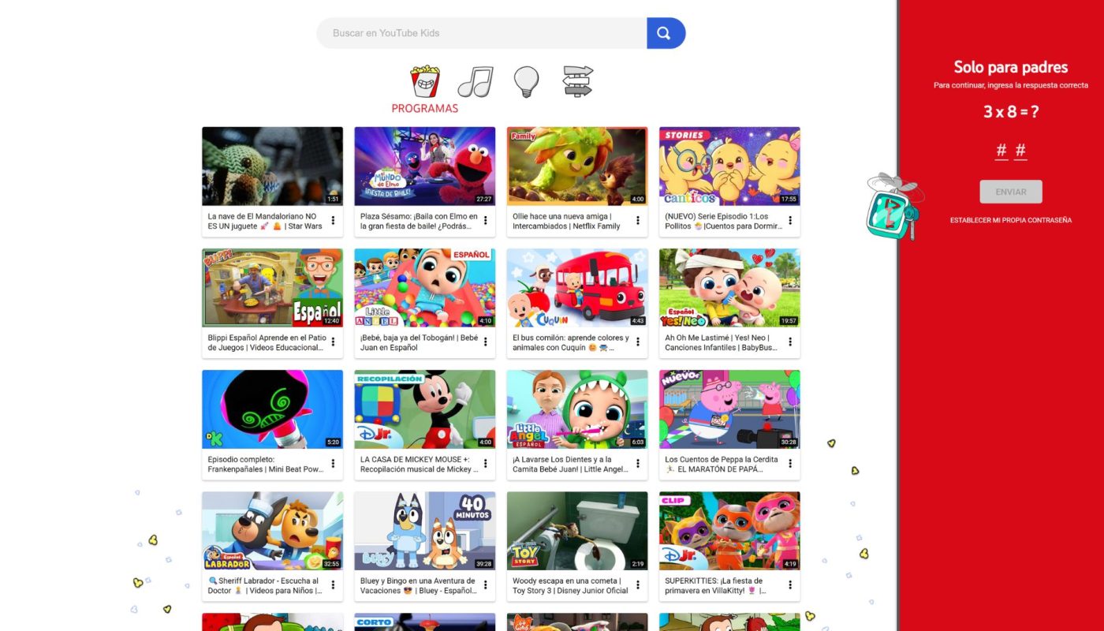Open options for Los Cuentos de Peppa

pos(789,464)
